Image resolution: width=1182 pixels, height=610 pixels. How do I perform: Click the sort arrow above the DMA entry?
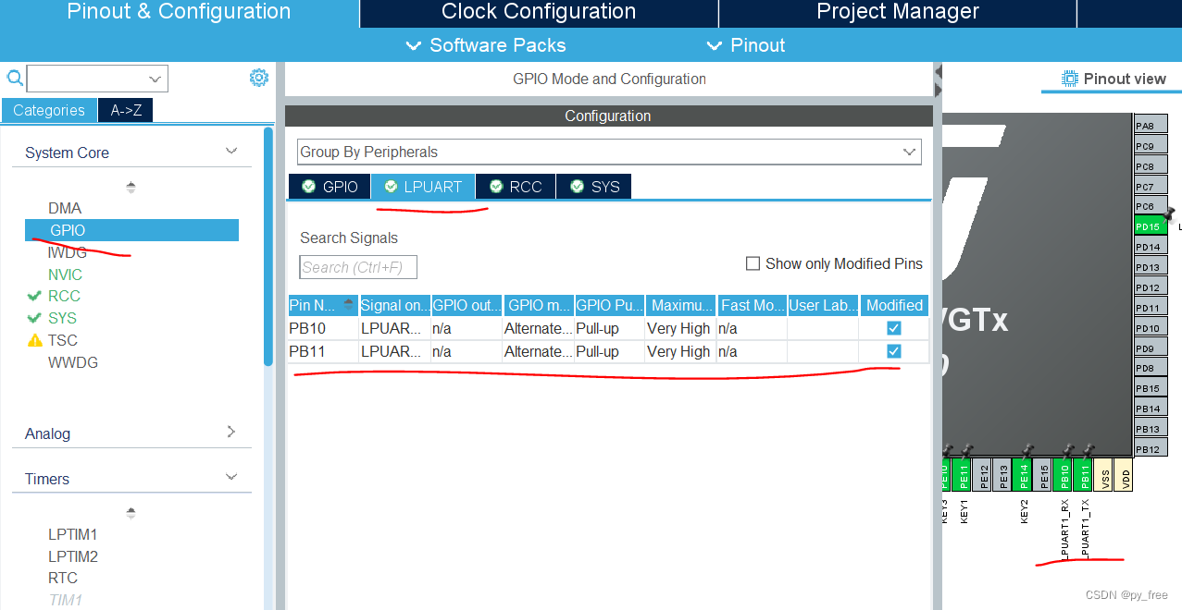click(131, 186)
